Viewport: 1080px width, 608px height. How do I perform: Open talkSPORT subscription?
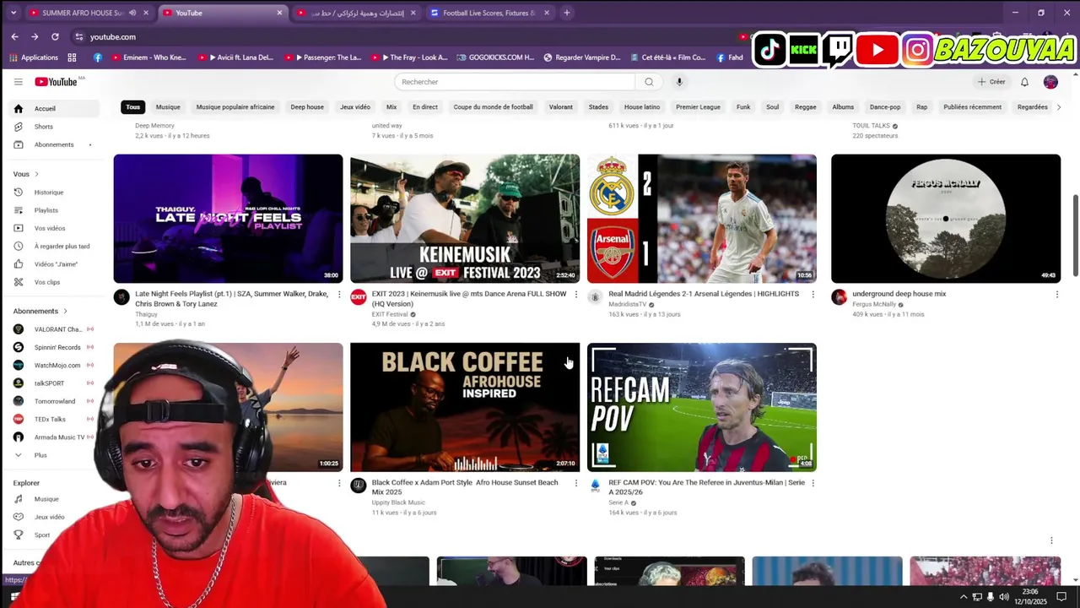(x=51, y=383)
